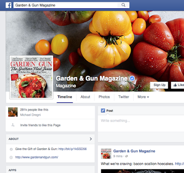Screen dimensions: 184x173
Task: Click 'What we're craving' post text
Action: point(138,164)
